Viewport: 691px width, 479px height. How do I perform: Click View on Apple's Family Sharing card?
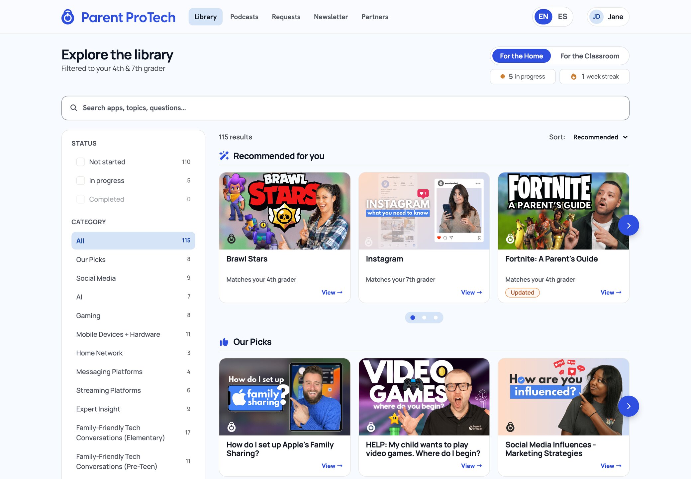coord(332,466)
